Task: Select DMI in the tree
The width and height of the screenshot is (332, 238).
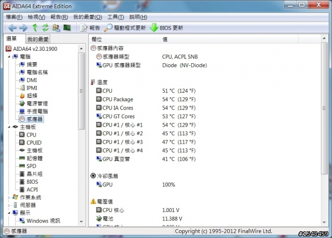Action: tap(28, 80)
